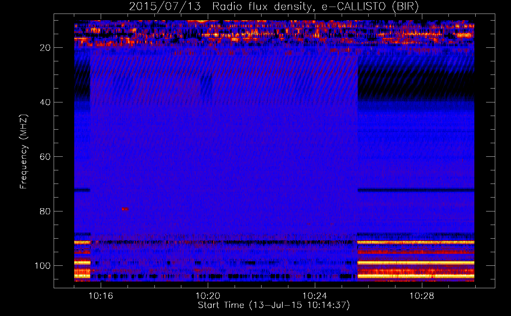Click the "20" frequency tick label

click(x=45, y=48)
